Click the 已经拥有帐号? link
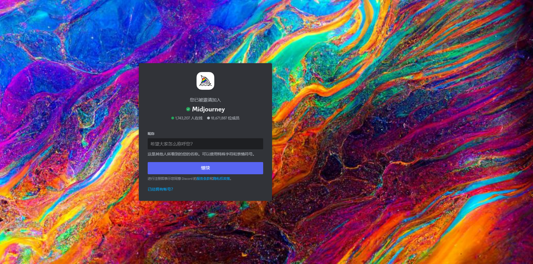 160,189
